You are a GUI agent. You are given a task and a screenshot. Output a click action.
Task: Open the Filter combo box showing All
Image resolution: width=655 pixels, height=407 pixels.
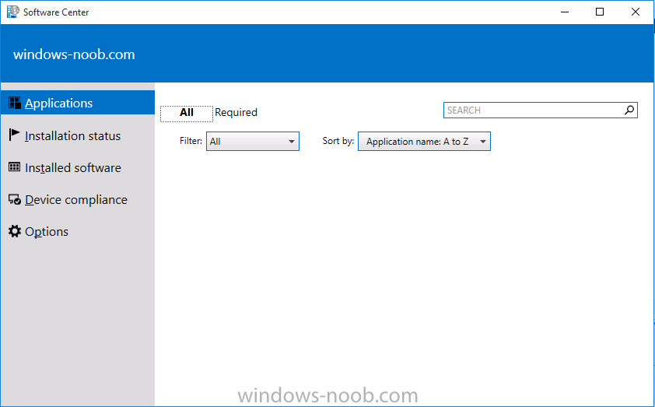[252, 141]
